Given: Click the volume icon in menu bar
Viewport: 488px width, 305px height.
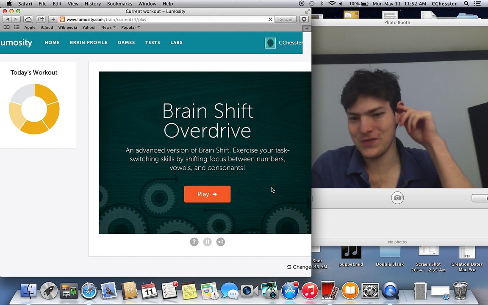Looking at the screenshot, I should point(341,4).
